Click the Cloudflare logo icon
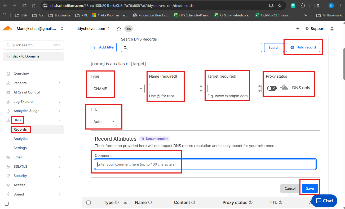345x209 pixels. (8, 28)
